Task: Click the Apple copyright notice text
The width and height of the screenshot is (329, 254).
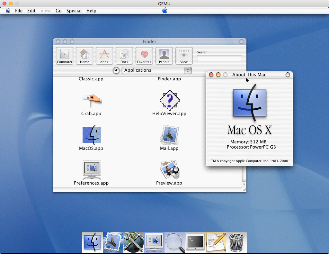Action: click(x=249, y=161)
